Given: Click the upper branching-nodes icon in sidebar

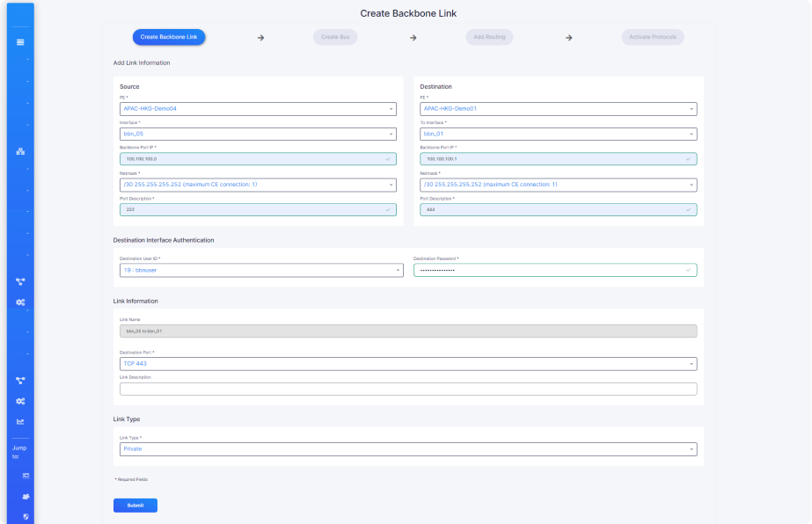Looking at the screenshot, I should [x=20, y=281].
